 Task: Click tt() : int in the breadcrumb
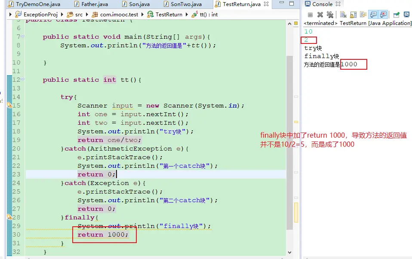coord(205,15)
